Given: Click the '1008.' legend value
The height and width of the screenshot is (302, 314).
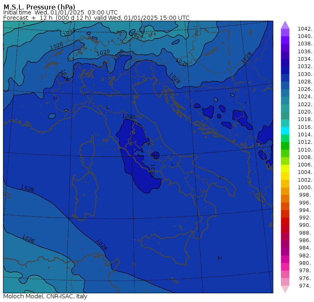Looking at the screenshot, I should [305, 157].
